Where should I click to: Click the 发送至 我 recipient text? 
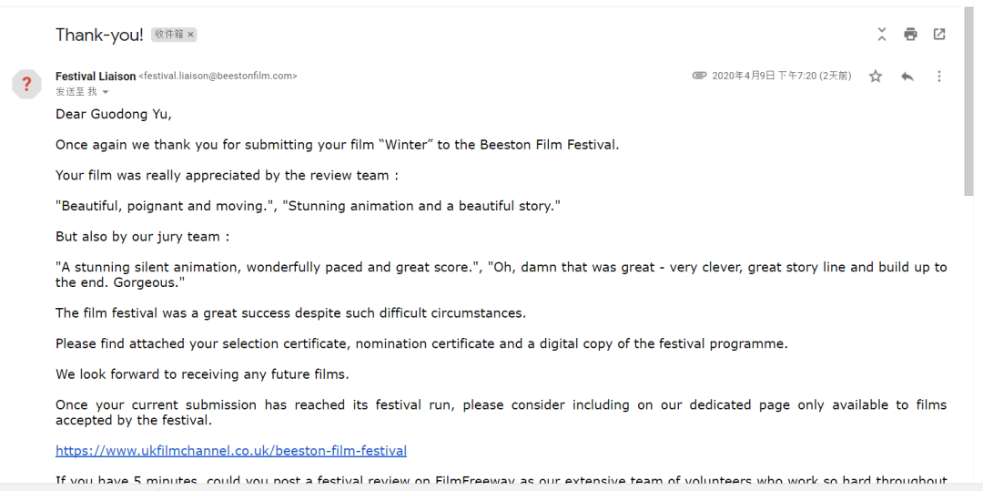tap(76, 92)
